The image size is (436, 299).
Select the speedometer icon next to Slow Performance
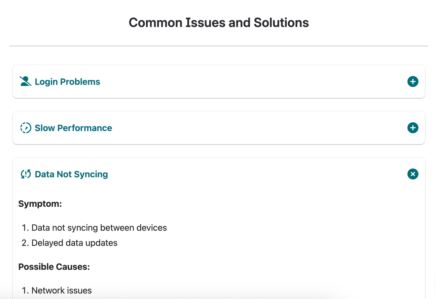25,128
